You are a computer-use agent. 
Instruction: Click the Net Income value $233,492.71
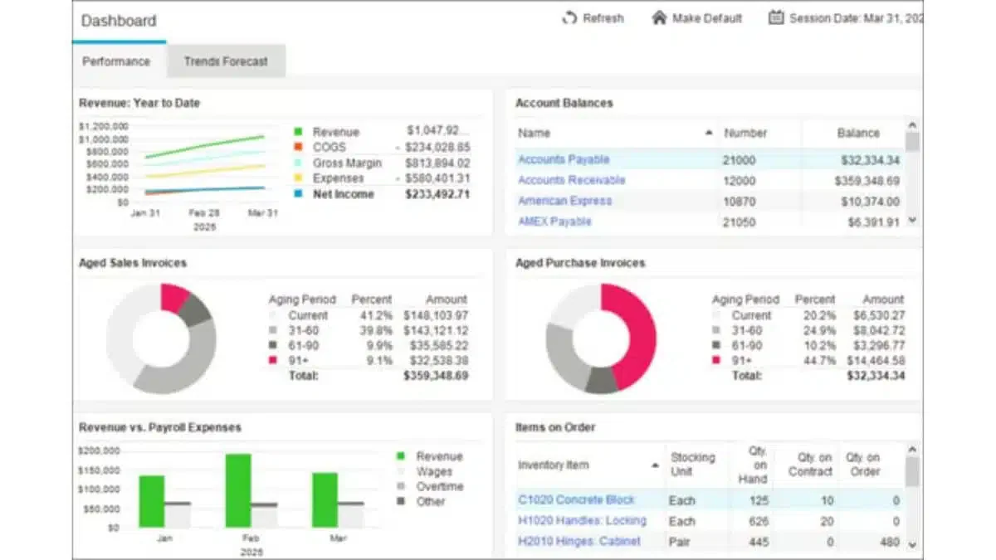pos(437,194)
